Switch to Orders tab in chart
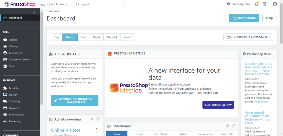Image resolution: width=283 pixels, height=136 pixels. click(x=139, y=134)
